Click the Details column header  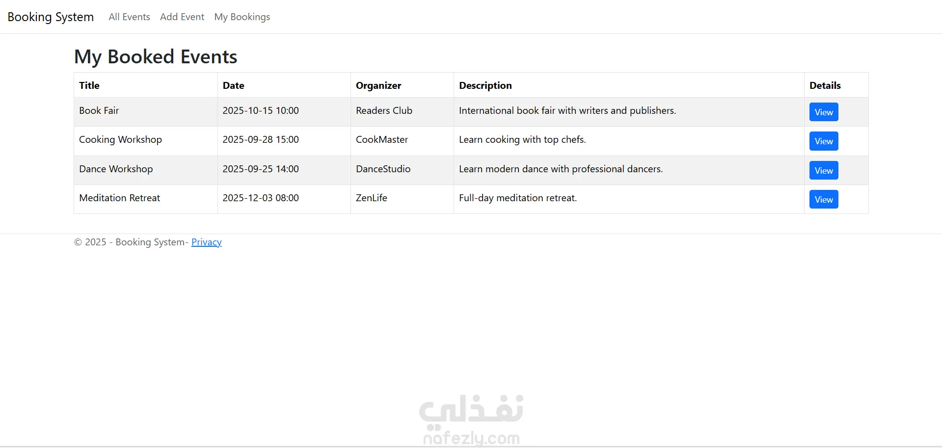click(825, 85)
